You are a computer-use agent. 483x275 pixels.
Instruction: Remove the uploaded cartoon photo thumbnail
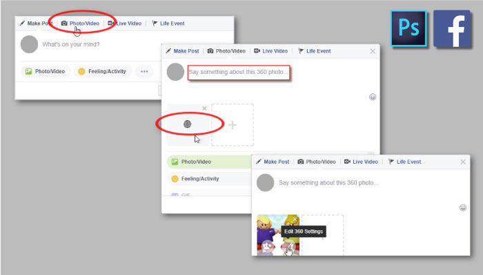(x=295, y=219)
